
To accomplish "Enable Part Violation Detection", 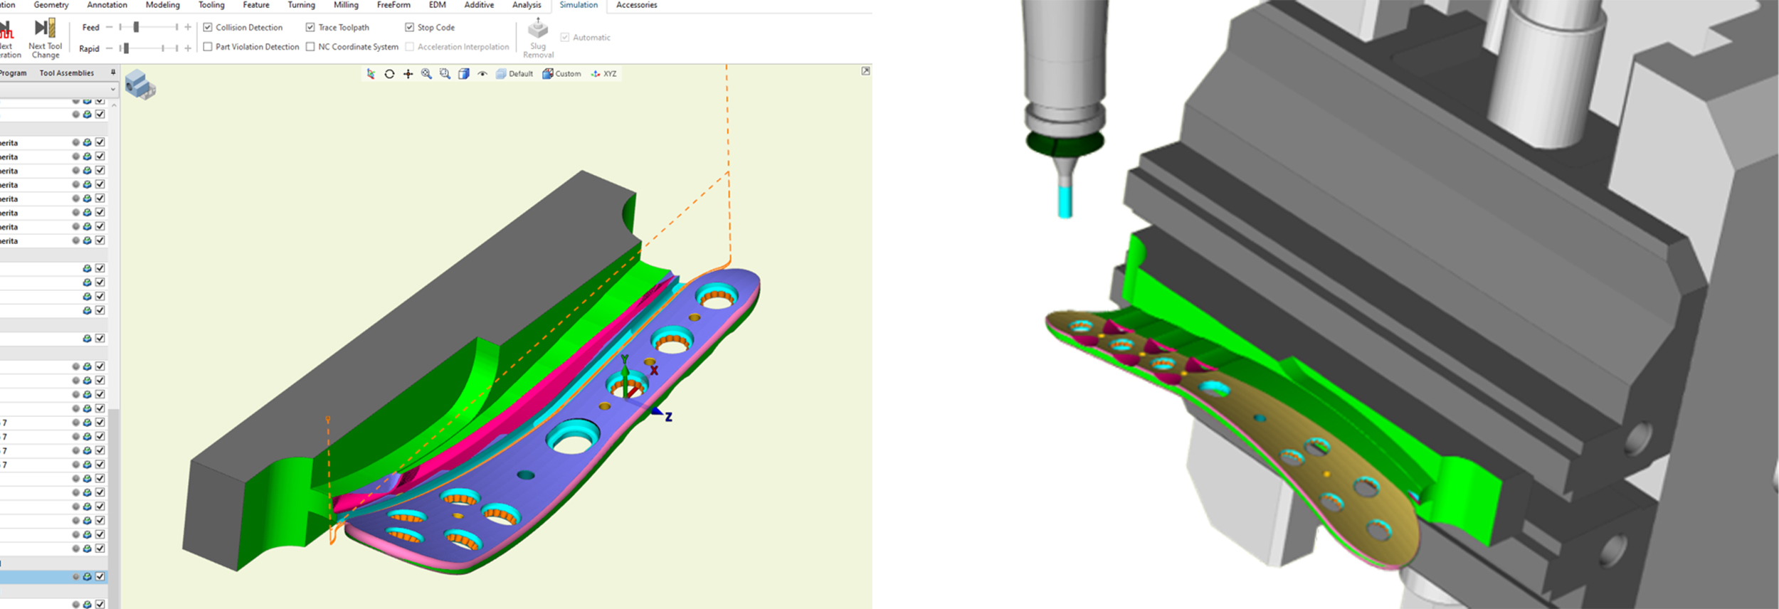I will tap(208, 47).
